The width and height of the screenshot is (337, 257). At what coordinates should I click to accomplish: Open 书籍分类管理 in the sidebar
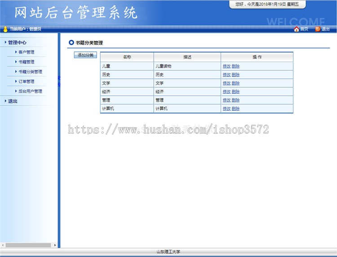pos(30,72)
